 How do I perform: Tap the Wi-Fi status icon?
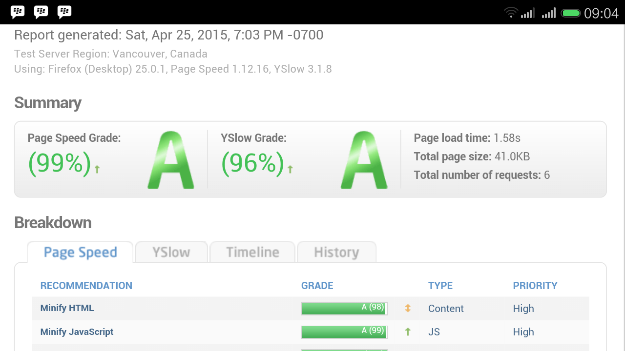[x=511, y=13]
